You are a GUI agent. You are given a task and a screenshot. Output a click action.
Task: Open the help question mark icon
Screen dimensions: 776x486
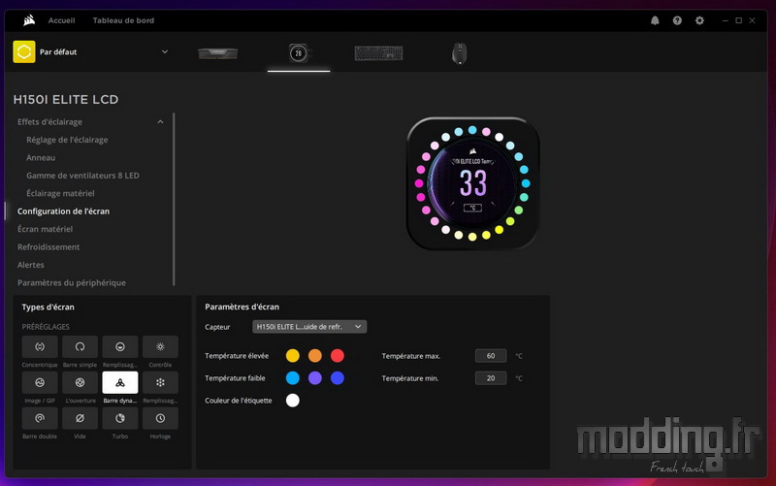[677, 20]
